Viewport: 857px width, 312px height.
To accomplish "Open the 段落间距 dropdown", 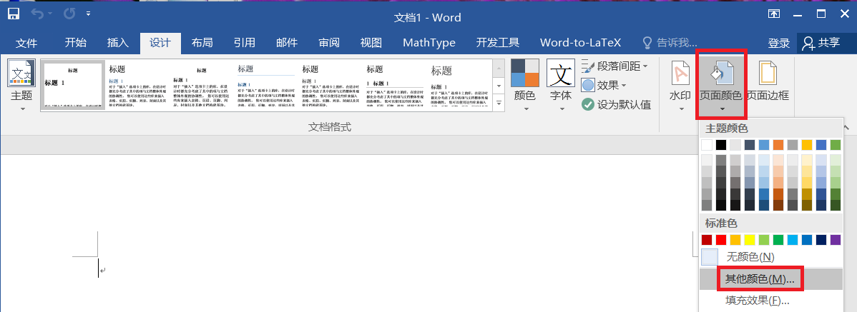I will click(x=615, y=66).
